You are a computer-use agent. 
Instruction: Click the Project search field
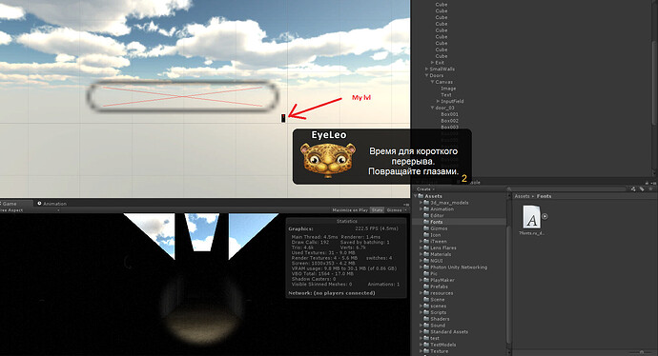coord(566,189)
